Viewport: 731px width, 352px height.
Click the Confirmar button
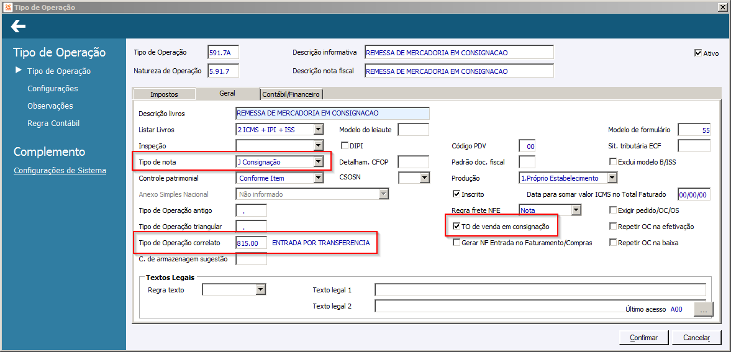[x=644, y=338]
